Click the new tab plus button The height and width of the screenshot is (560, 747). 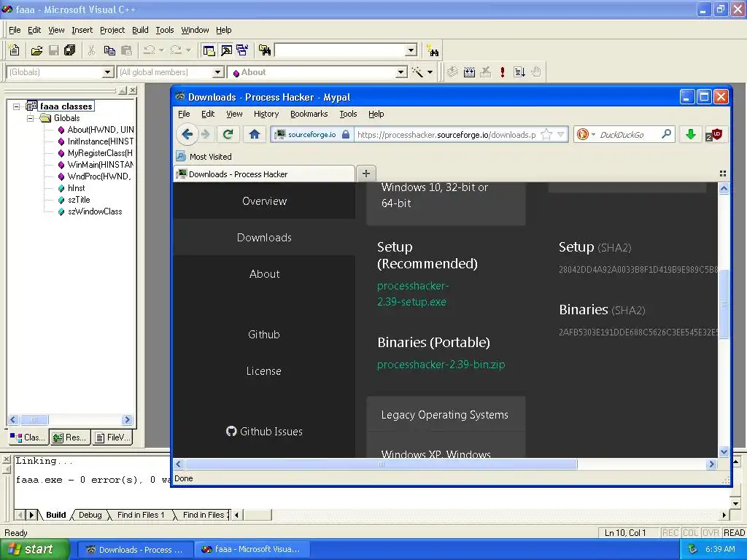coord(366,174)
